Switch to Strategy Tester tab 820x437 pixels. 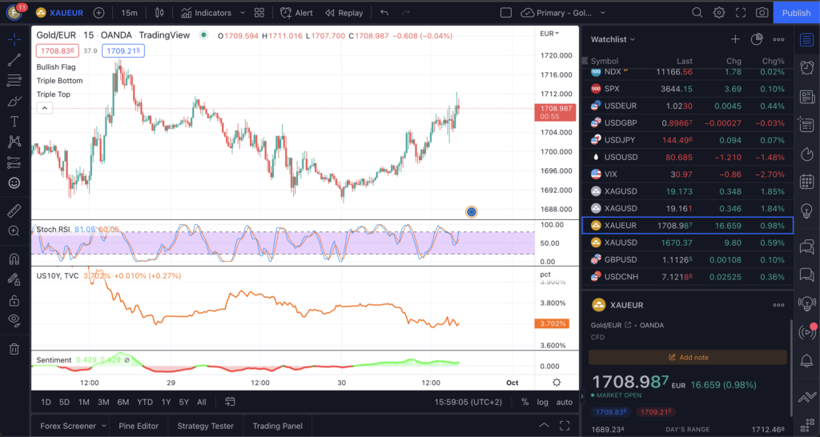(x=205, y=426)
